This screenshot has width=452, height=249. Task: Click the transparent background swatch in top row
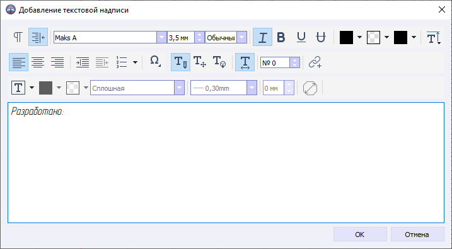[373, 37]
